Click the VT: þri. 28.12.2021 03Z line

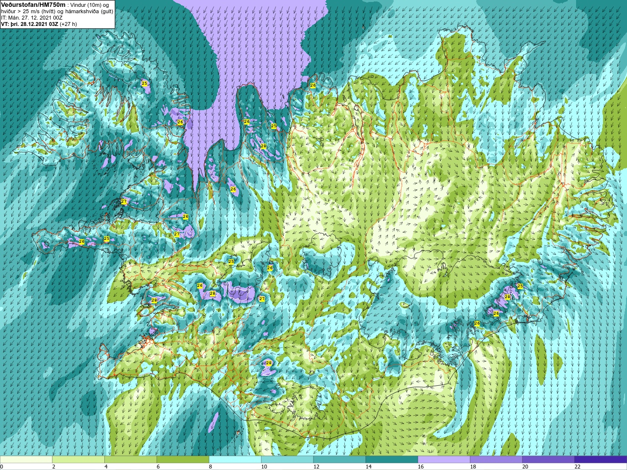(29, 24)
